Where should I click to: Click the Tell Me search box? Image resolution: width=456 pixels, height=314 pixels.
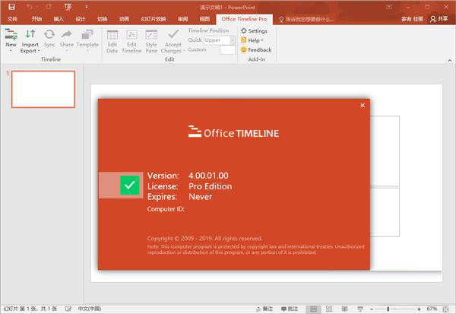point(306,19)
